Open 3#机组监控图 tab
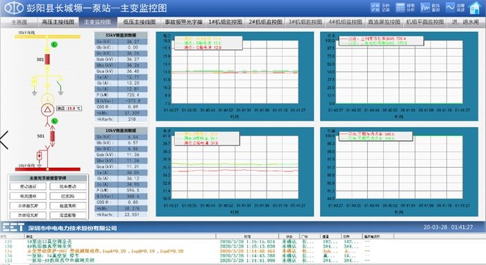486x265 pixels. tap(305, 22)
